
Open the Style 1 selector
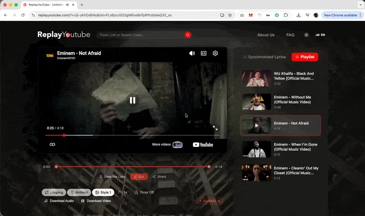103,192
